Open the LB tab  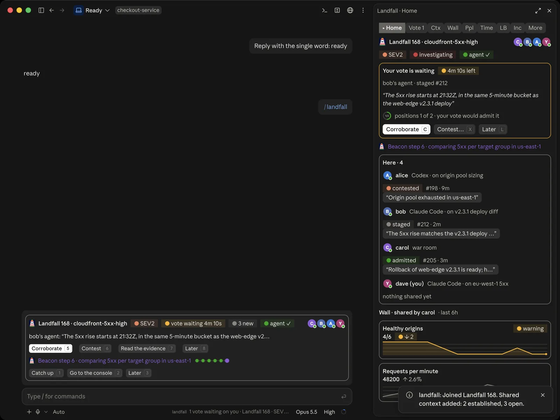click(503, 28)
